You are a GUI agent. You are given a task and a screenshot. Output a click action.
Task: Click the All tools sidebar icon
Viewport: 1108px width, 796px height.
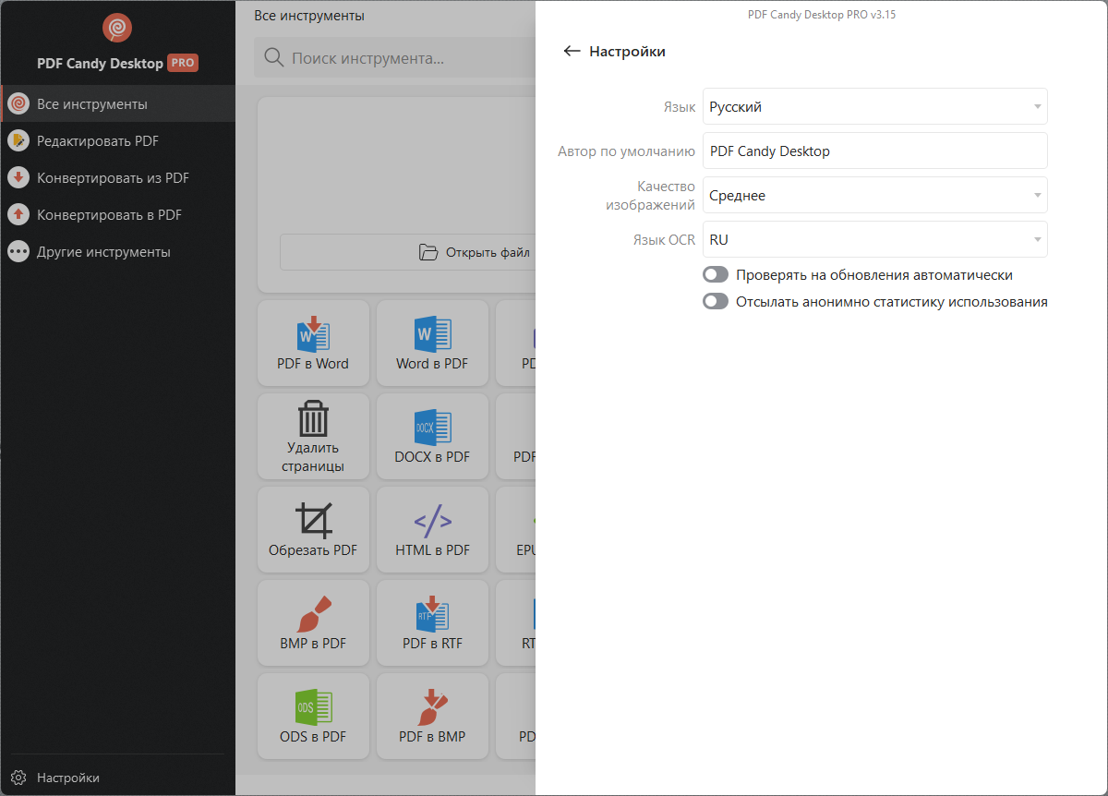coord(18,104)
